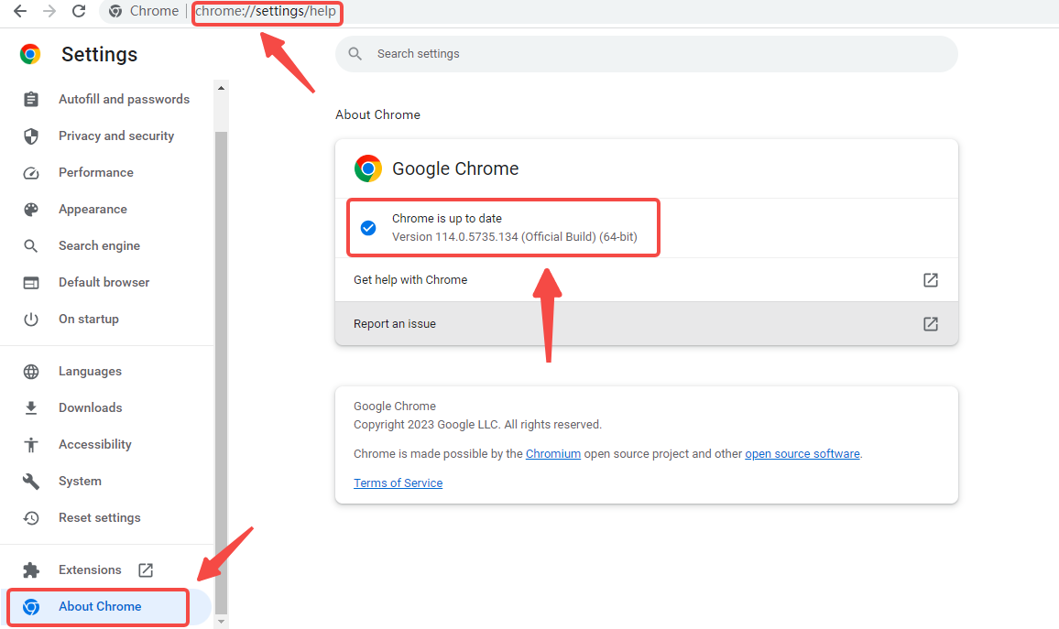Click the Appearance palette icon

coord(31,209)
